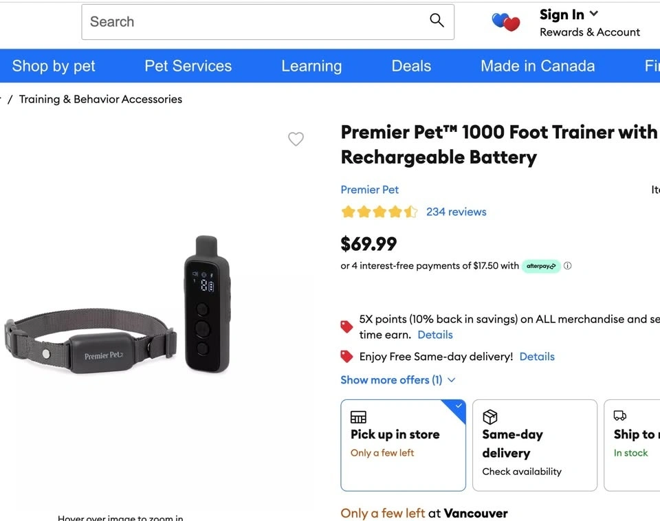660x521 pixels.
Task: Add product to favorites with heart icon
Action: (296, 139)
